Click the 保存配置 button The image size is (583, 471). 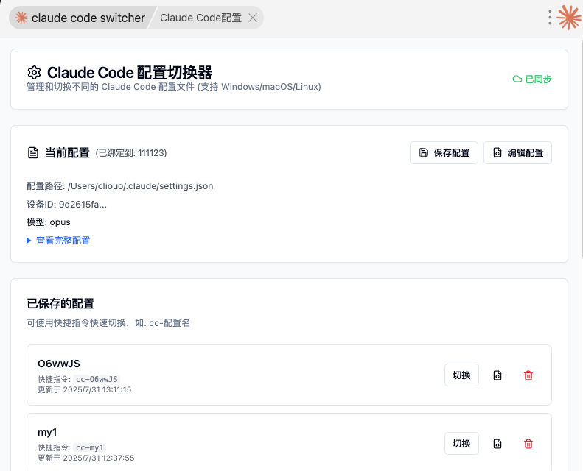pyautogui.click(x=444, y=152)
